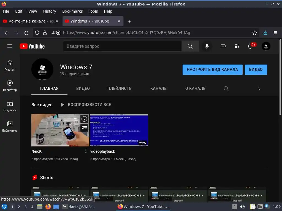
Task: Select the ГЛАВНАЯ channel tab
Action: tap(49, 88)
